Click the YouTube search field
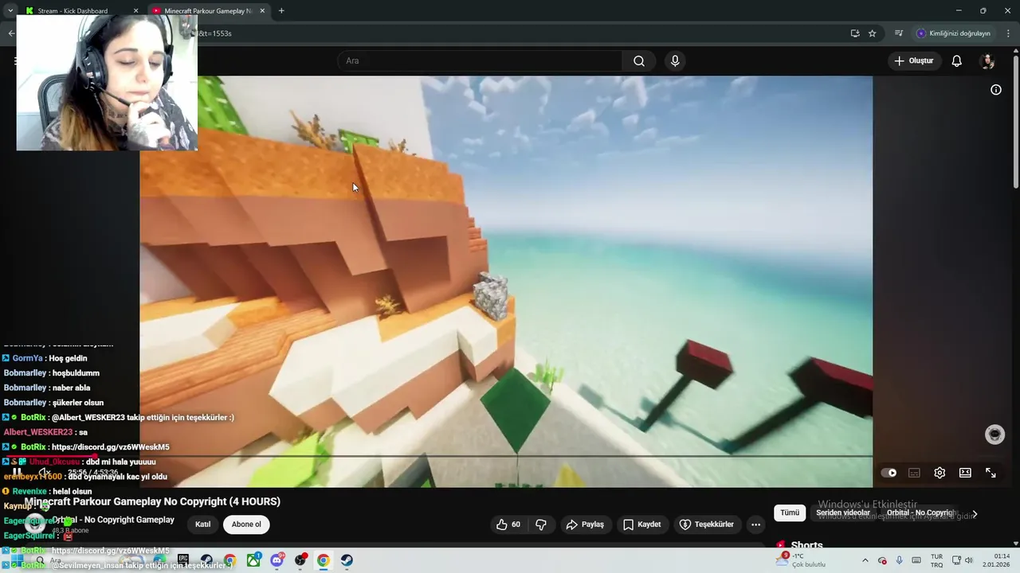 point(481,60)
